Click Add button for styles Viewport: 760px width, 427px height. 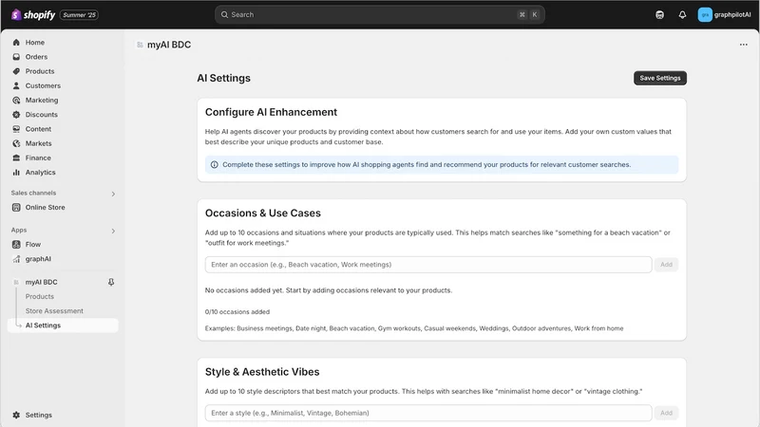666,413
